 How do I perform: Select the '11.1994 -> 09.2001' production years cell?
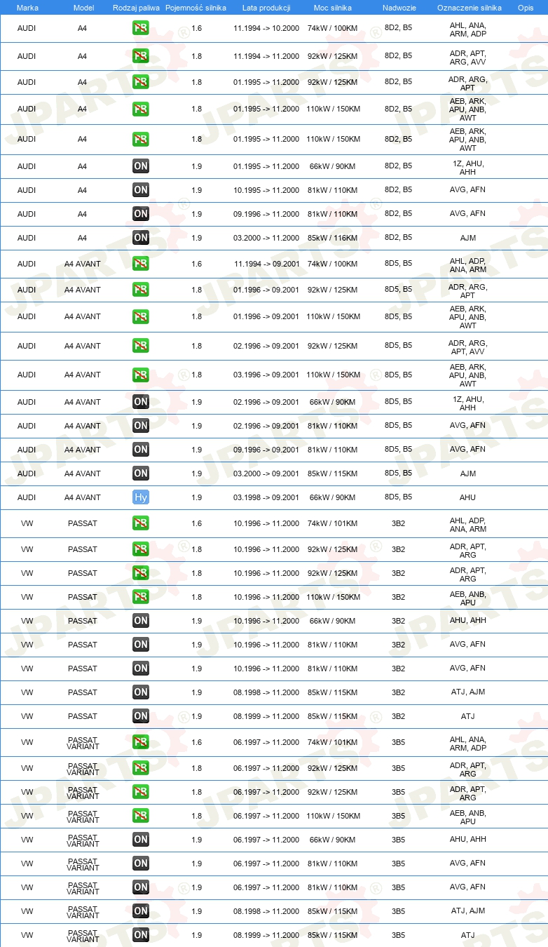coord(266,264)
